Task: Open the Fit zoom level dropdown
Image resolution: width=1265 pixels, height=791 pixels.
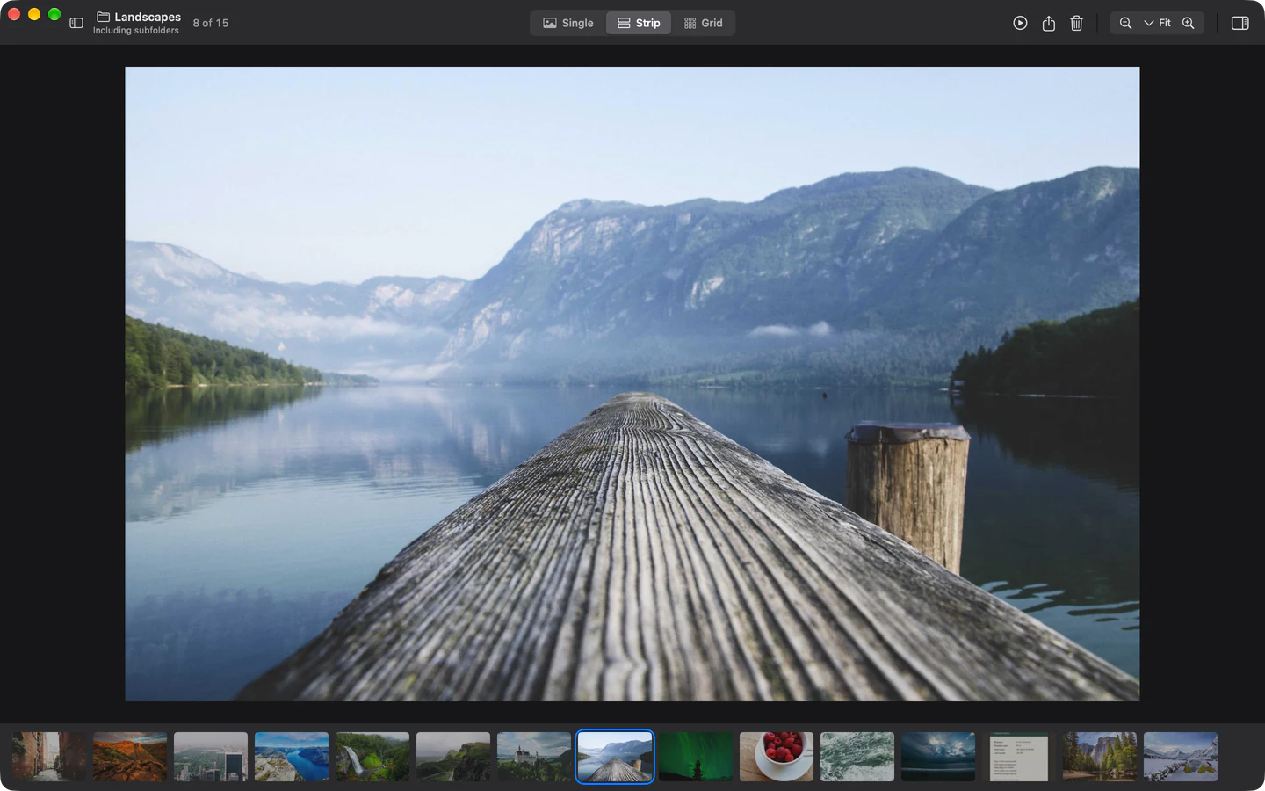Action: [x=1157, y=23]
